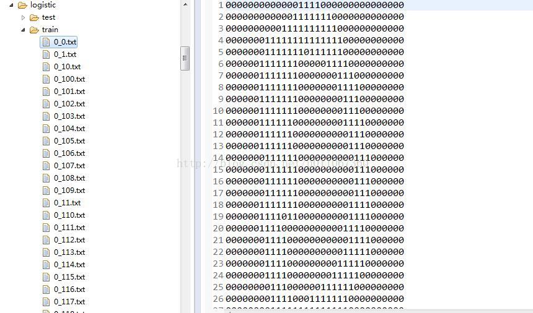This screenshot has height=313, width=533.
Task: Click the file icon beside 0_11.txt
Action: pos(46,203)
